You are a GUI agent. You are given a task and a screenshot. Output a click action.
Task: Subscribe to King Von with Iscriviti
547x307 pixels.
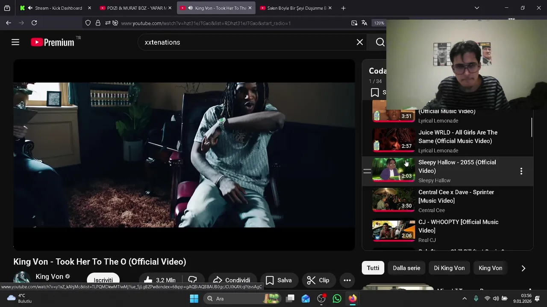tap(103, 280)
